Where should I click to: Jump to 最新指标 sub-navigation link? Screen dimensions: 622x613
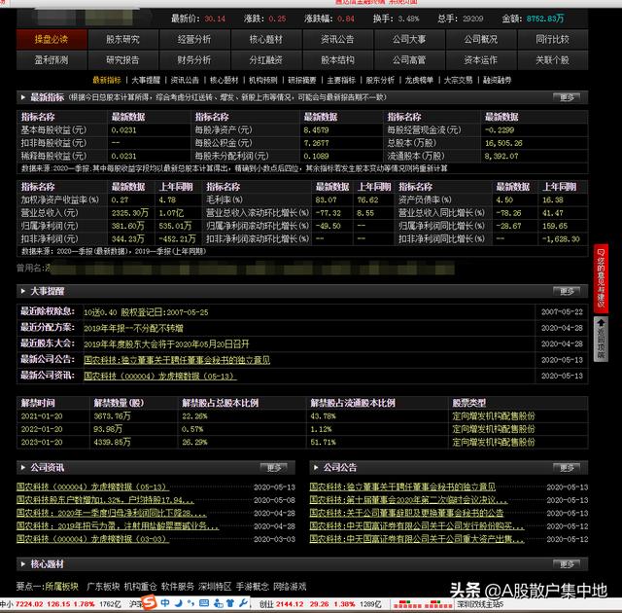pos(107,80)
